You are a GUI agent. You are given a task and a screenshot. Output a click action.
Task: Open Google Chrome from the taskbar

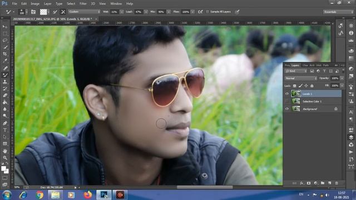39,195
